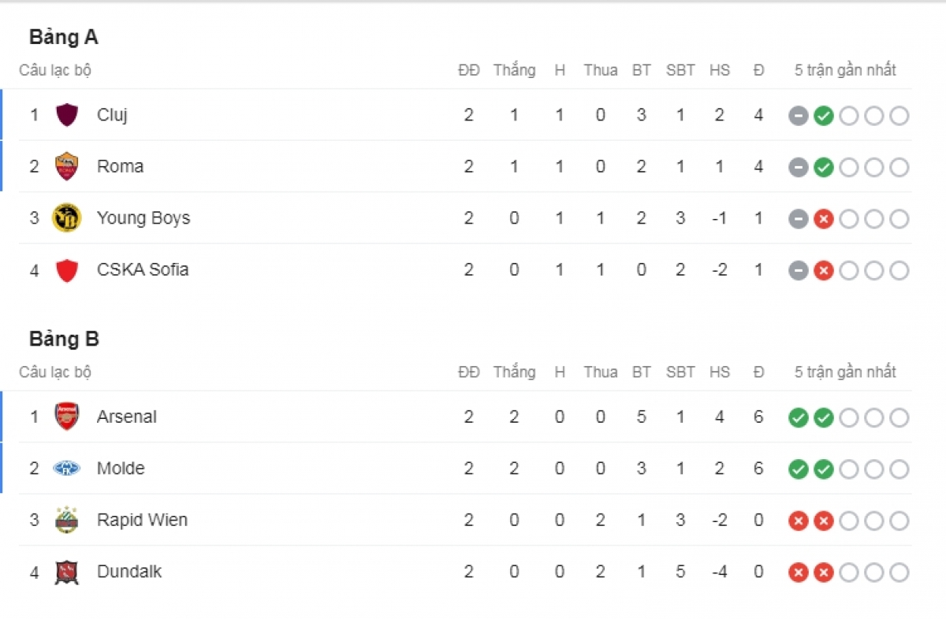
Task: Click the Bảng B group heading
Action: pos(64,339)
